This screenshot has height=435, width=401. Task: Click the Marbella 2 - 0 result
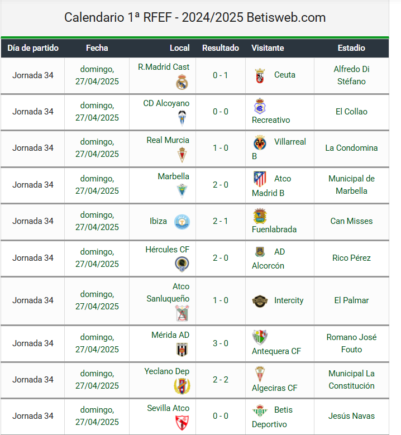pyautogui.click(x=221, y=185)
